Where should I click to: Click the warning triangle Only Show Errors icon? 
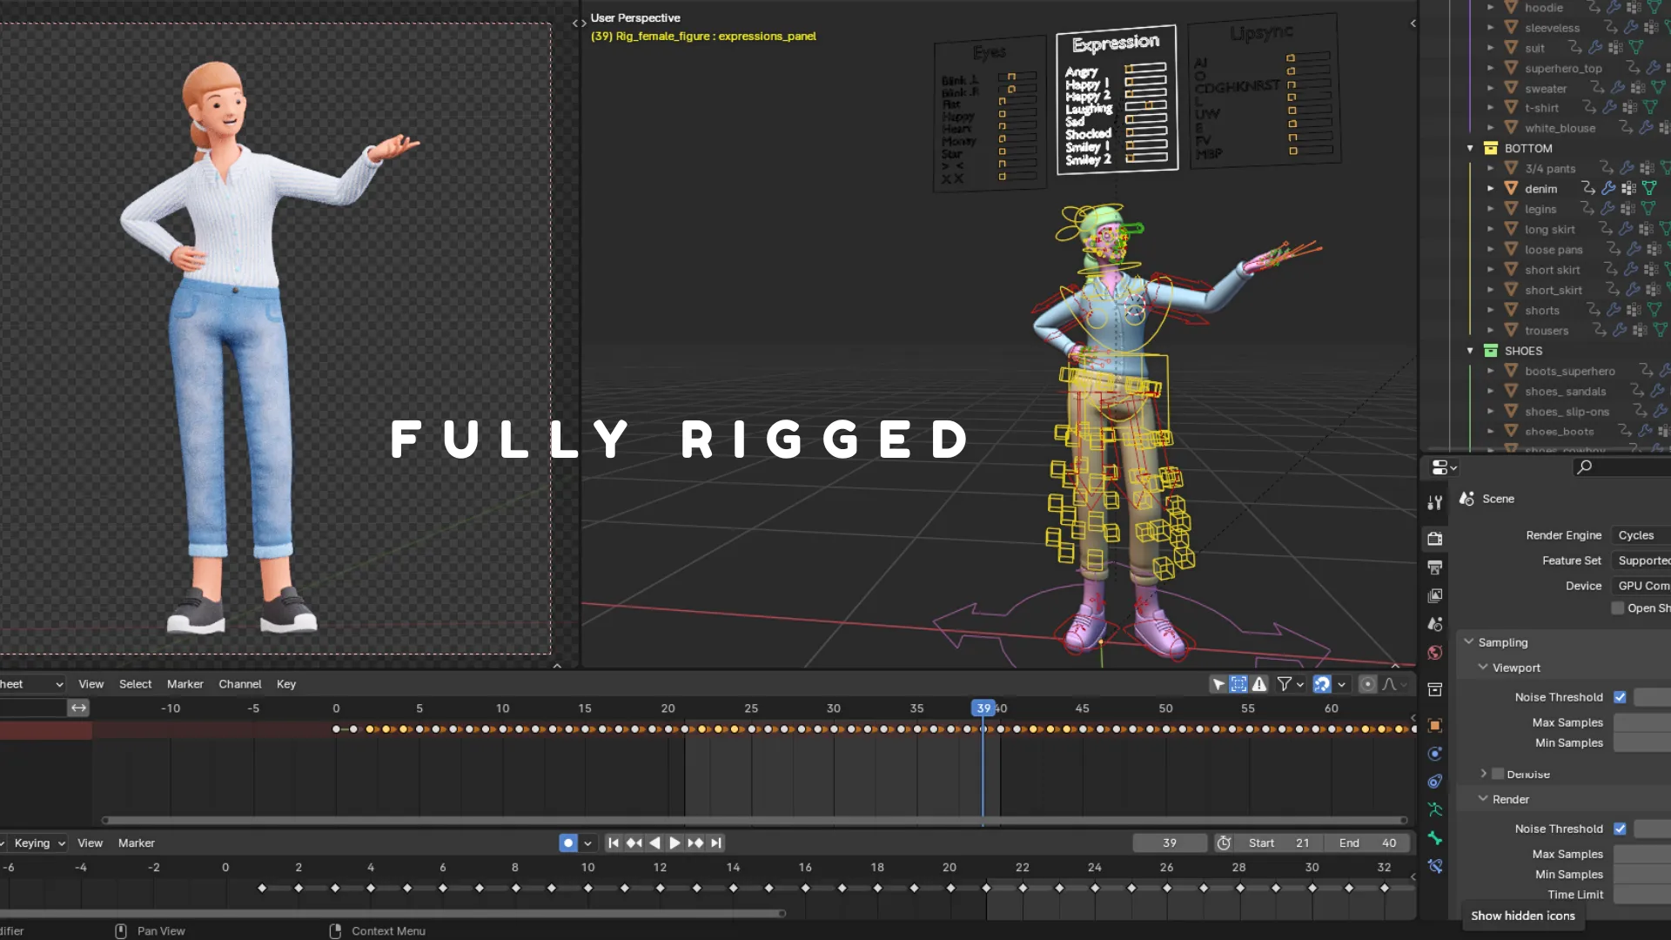click(x=1259, y=684)
